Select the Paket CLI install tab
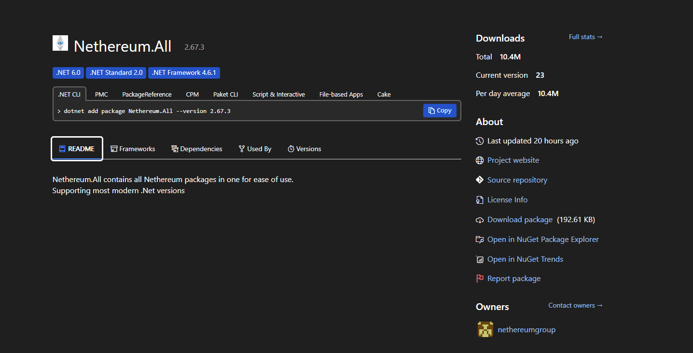Viewport: 693px width, 353px height. [x=225, y=95]
